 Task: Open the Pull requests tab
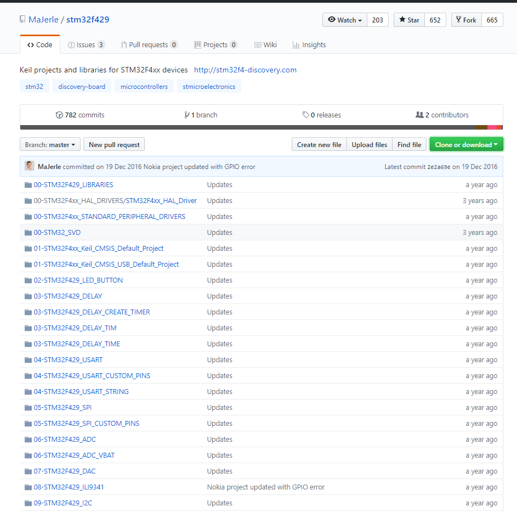click(149, 44)
